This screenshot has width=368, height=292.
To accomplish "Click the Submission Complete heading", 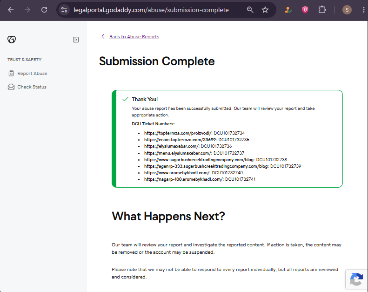I will point(157,61).
